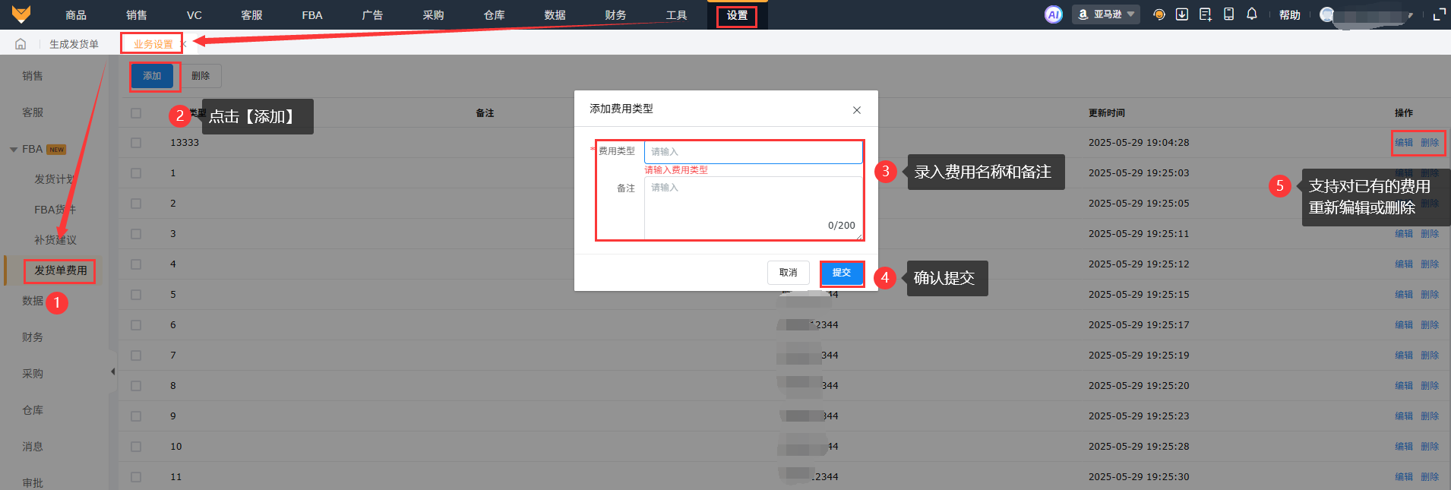Check the checkbox for row 5
The height and width of the screenshot is (490, 1451).
pyautogui.click(x=136, y=295)
